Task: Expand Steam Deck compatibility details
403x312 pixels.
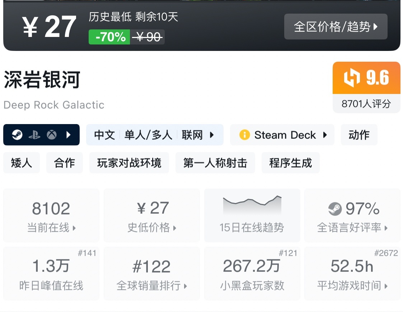Action: 325,135
